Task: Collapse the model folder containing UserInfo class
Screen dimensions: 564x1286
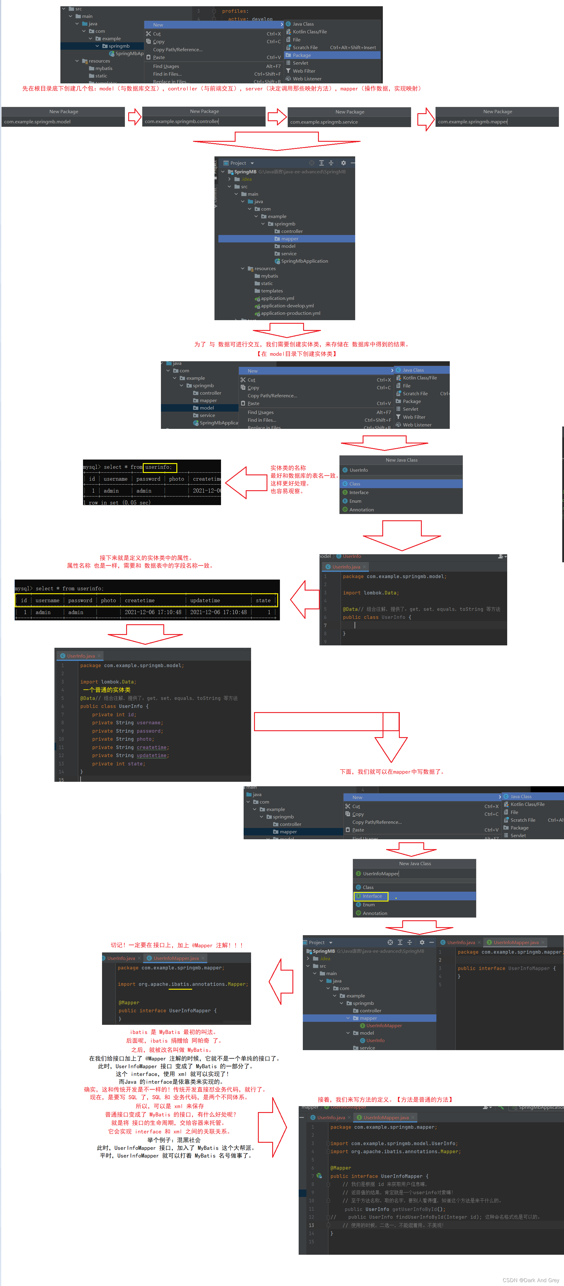Action: point(348,1033)
